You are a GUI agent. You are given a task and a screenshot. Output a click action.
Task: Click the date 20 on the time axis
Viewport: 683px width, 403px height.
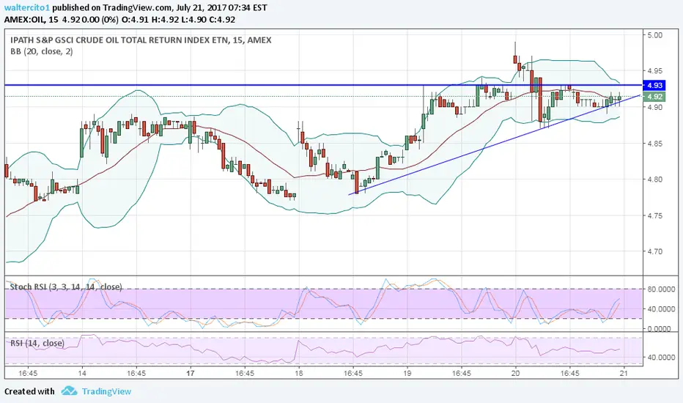(515, 374)
